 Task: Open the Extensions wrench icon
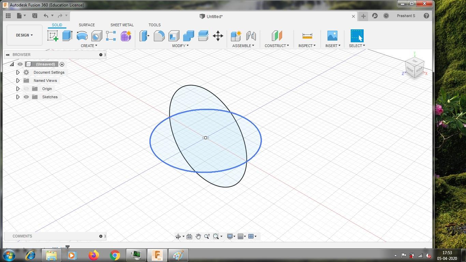(x=375, y=16)
